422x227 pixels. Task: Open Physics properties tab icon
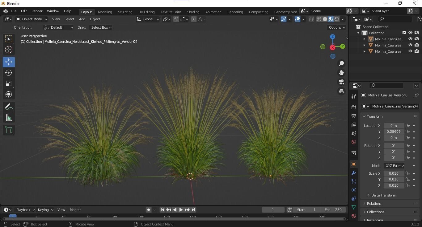pos(354,190)
